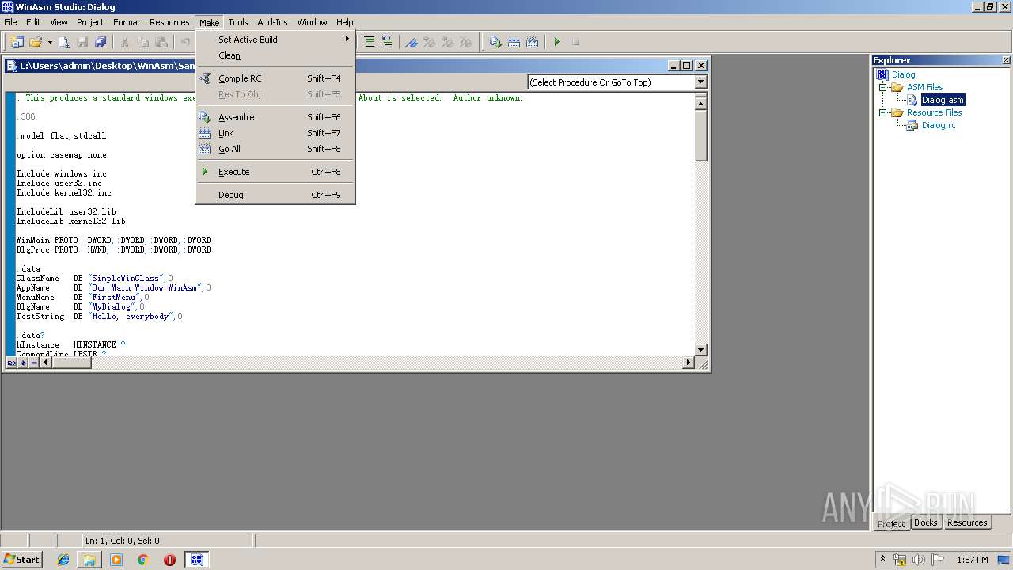Select Link menu entry
Viewport: 1013px width, 570px height.
(275, 133)
